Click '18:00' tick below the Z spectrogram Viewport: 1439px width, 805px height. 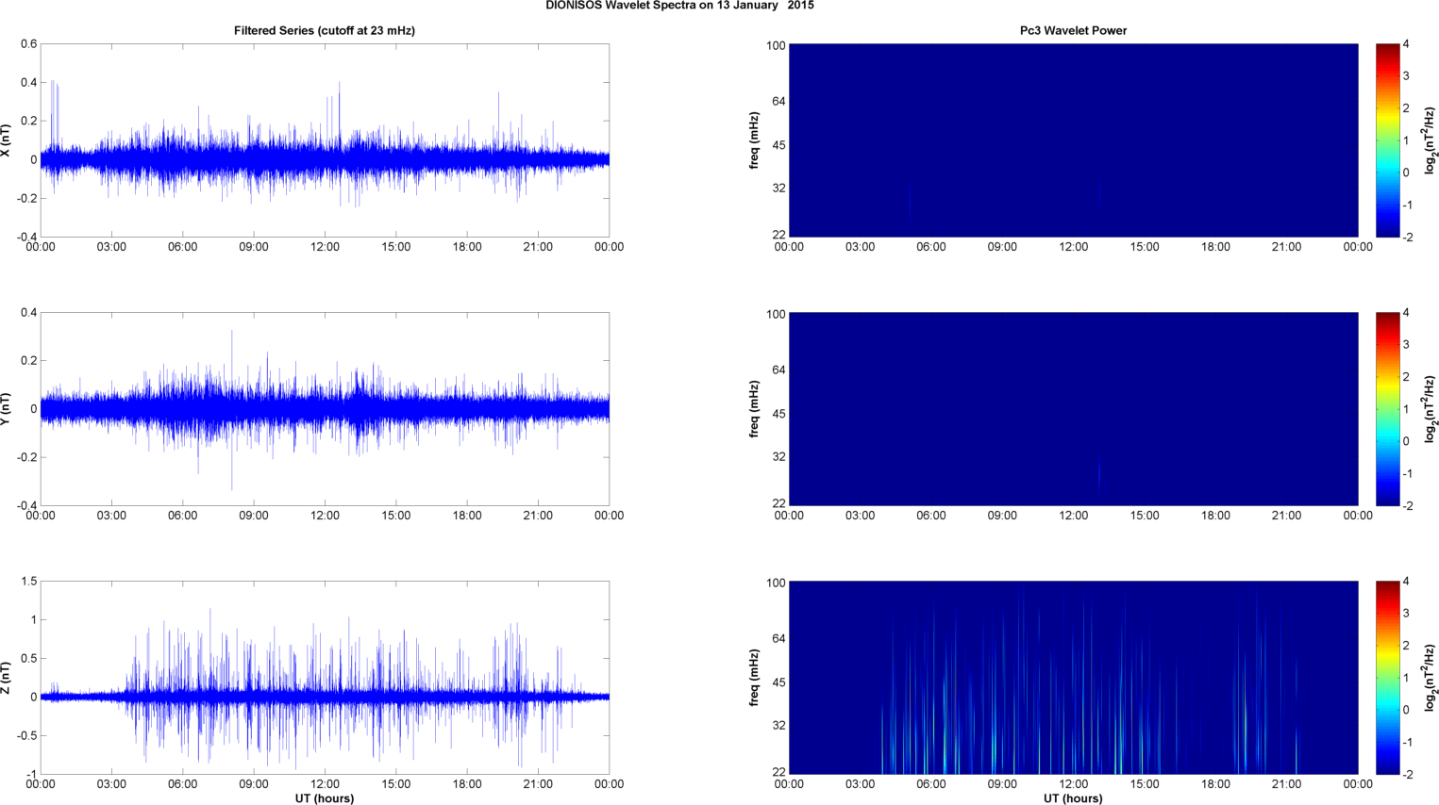[x=1215, y=784]
